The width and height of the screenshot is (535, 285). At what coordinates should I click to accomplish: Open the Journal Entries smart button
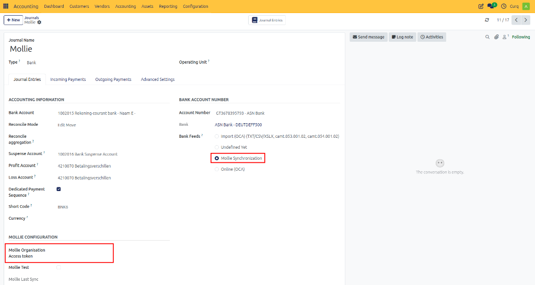(267, 20)
